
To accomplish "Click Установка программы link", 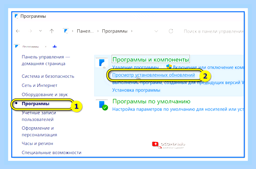I will (x=136, y=90).
